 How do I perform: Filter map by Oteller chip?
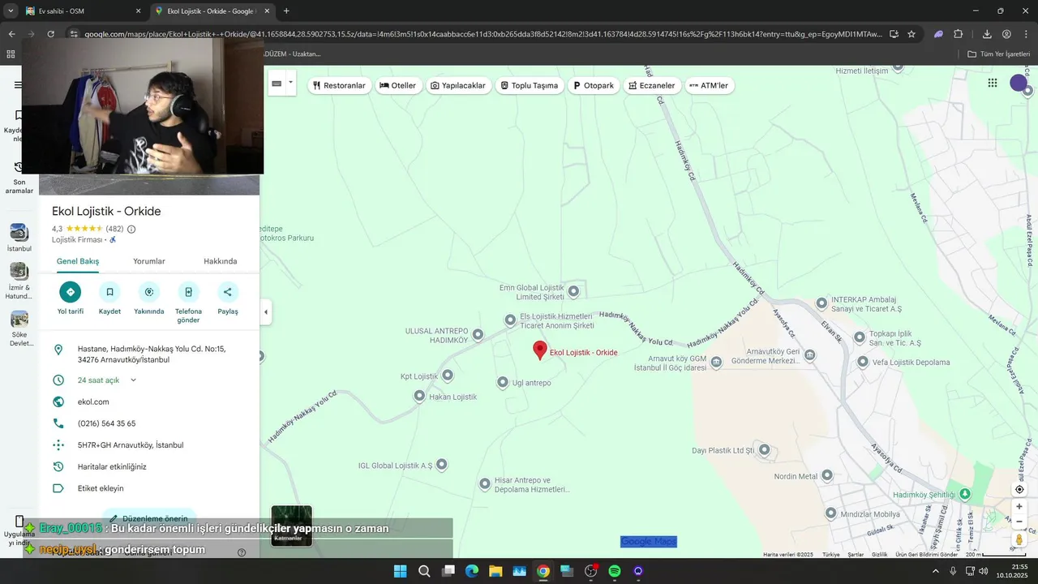(x=398, y=85)
